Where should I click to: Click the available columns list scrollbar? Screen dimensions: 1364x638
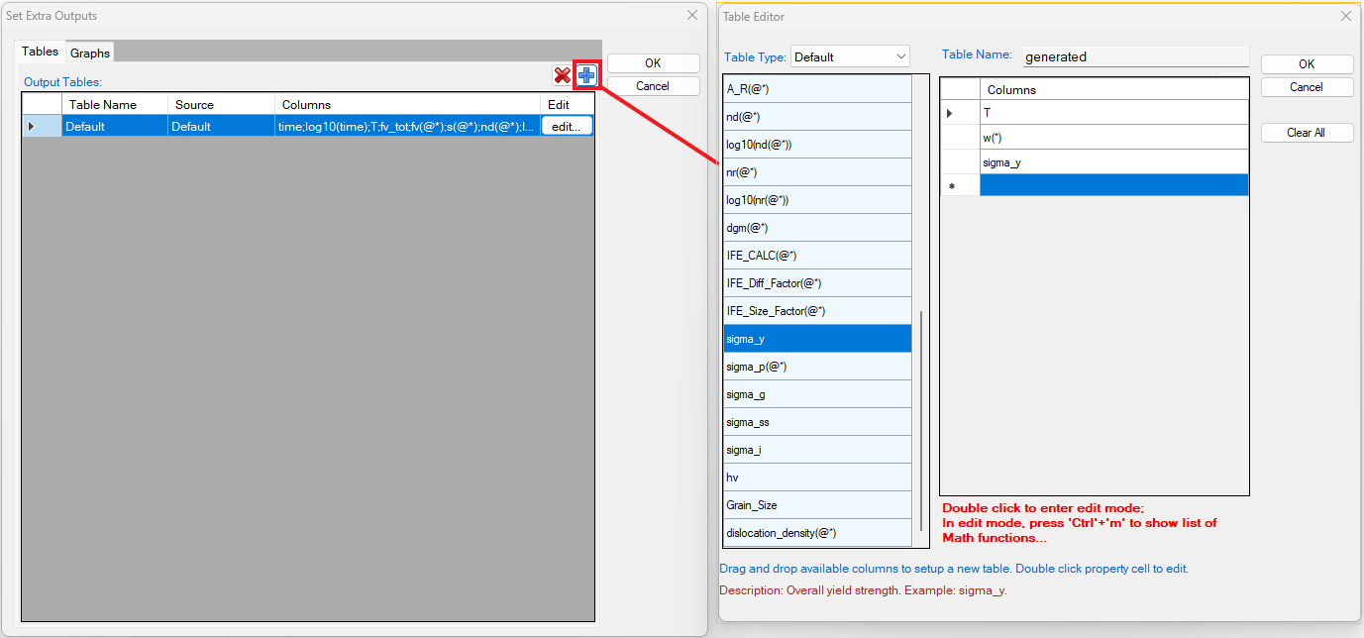(x=920, y=426)
